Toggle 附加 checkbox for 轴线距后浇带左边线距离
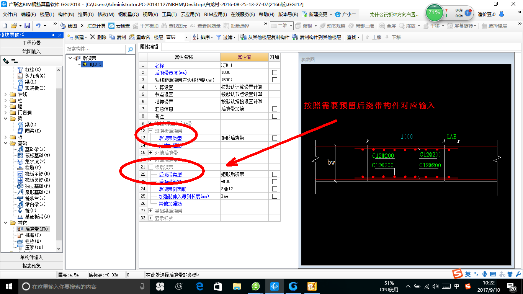Image resolution: width=523 pixels, height=294 pixels. [275, 80]
